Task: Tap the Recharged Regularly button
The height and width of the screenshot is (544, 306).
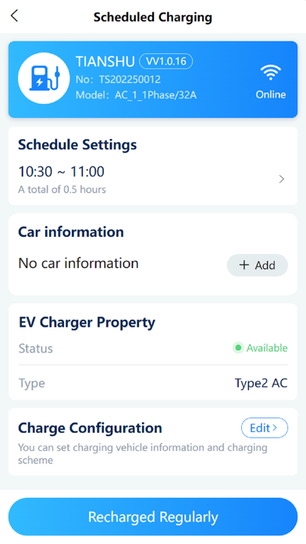Action: (153, 517)
